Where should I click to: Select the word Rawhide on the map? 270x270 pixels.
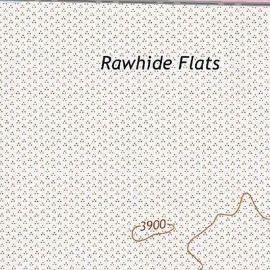point(136,63)
